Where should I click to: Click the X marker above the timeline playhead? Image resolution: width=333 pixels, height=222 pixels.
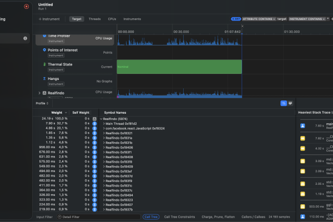click(243, 26)
